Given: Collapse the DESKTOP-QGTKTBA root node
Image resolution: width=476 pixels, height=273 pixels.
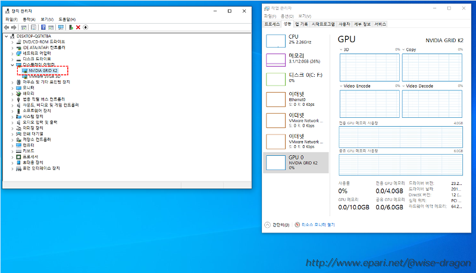Looking at the screenshot, I should pyautogui.click(x=7, y=36).
